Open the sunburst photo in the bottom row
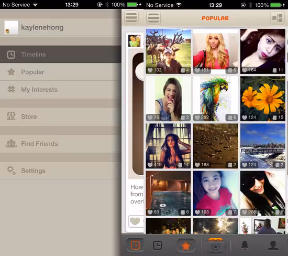The height and width of the screenshot is (256, 288). click(215, 226)
